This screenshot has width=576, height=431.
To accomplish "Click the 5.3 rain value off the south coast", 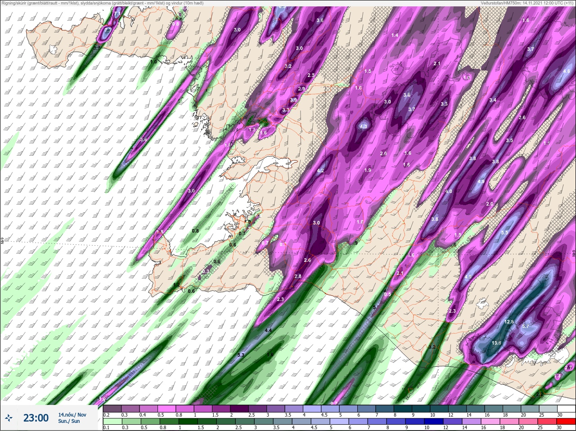I will pyautogui.click(x=240, y=355).
